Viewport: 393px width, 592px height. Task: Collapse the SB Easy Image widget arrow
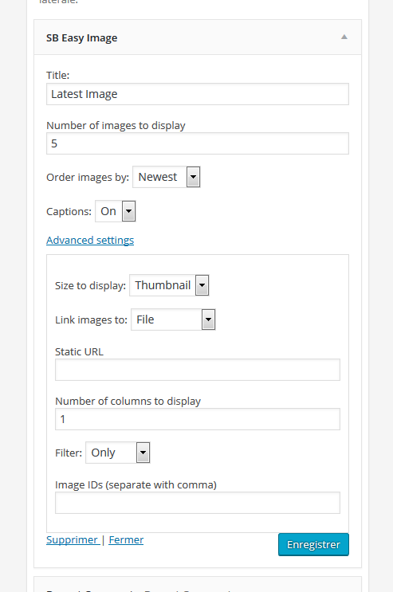(344, 37)
